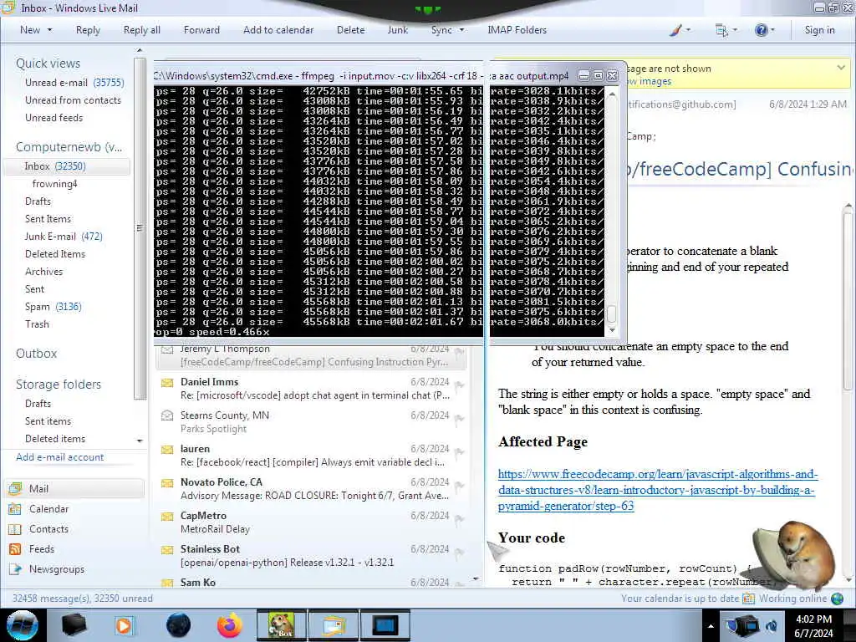This screenshot has width=856, height=642.
Task: Open the media player taskbar icon
Action: coord(124,625)
